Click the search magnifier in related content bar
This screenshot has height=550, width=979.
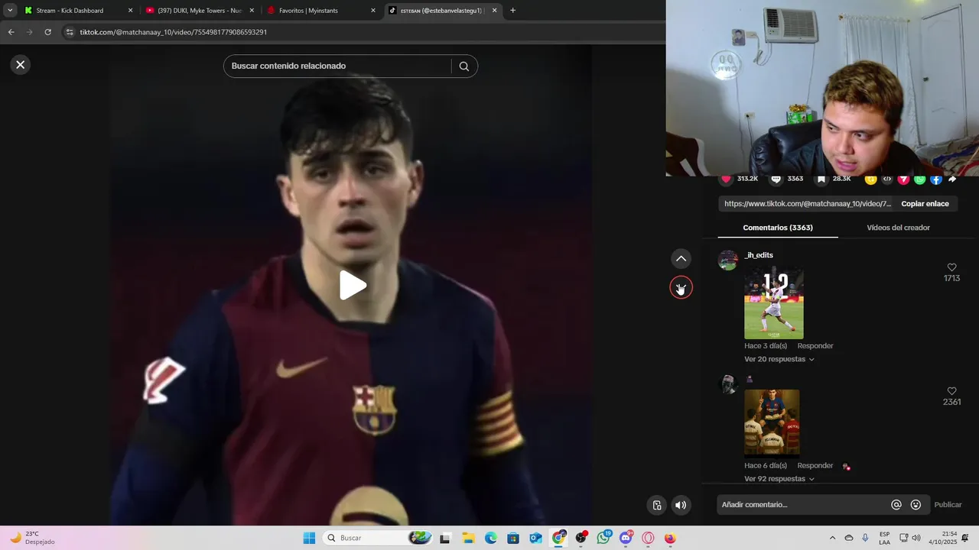(464, 66)
